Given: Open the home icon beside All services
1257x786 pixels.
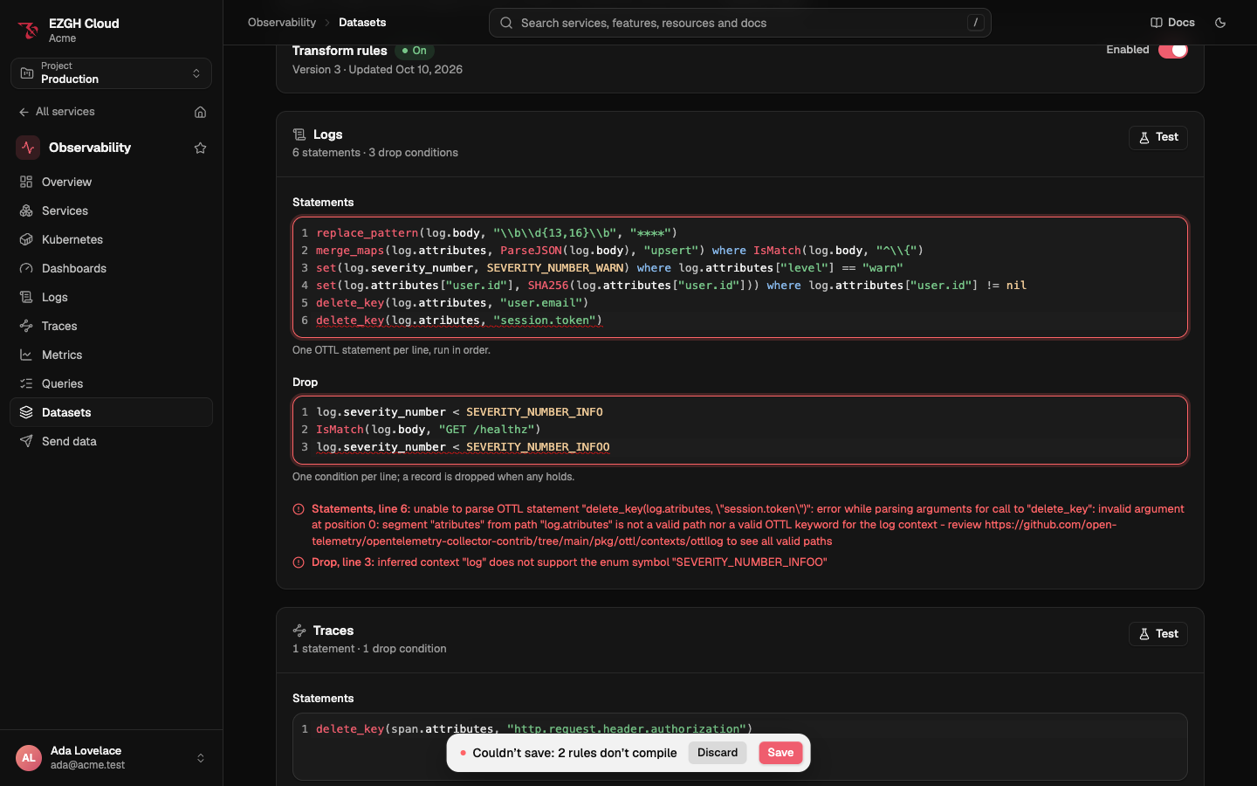Looking at the screenshot, I should pos(200,112).
